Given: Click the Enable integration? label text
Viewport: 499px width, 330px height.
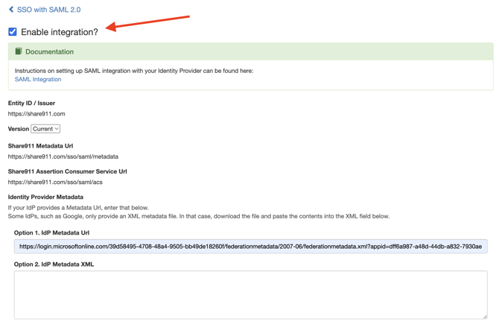Looking at the screenshot, I should 60,32.
